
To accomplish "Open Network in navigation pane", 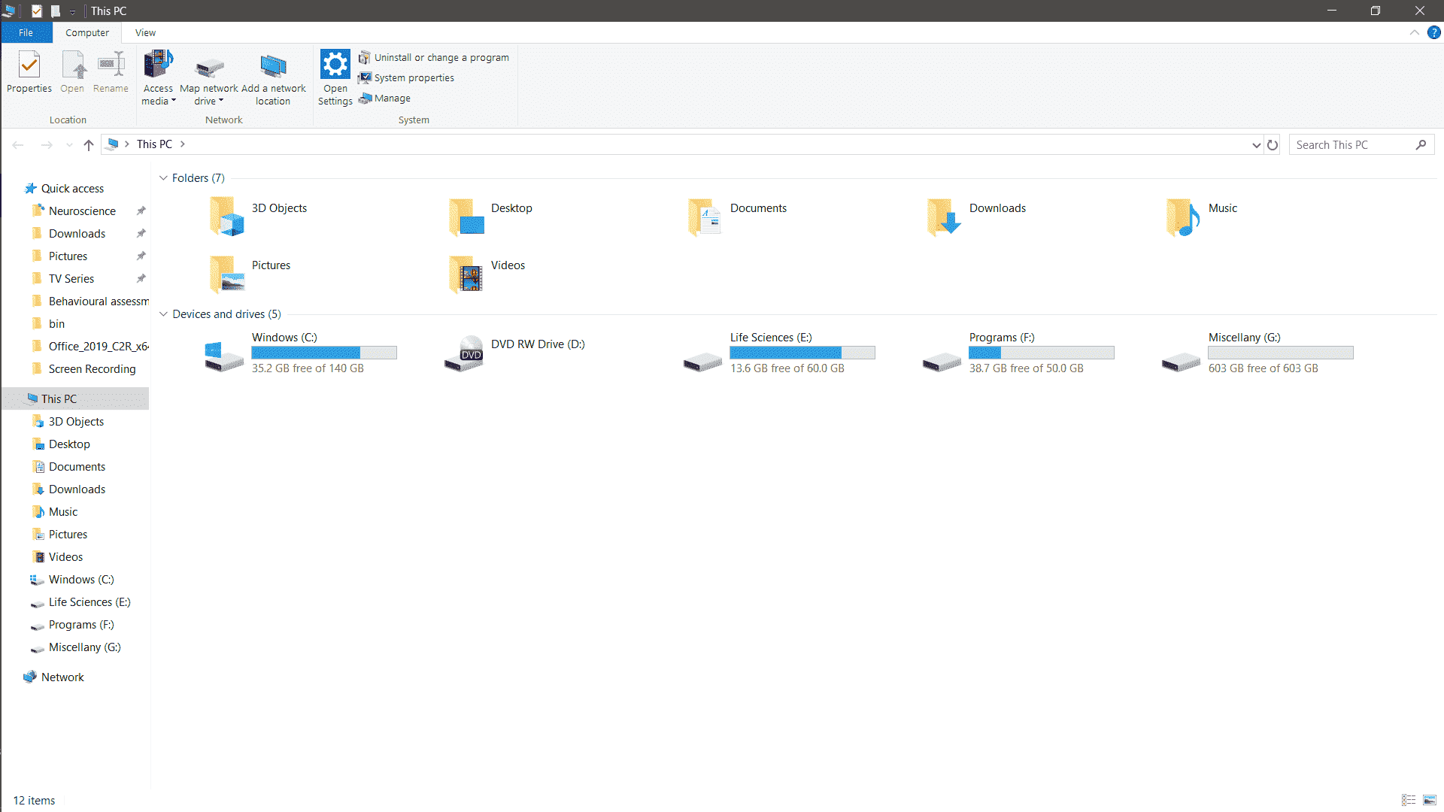I will pos(62,677).
